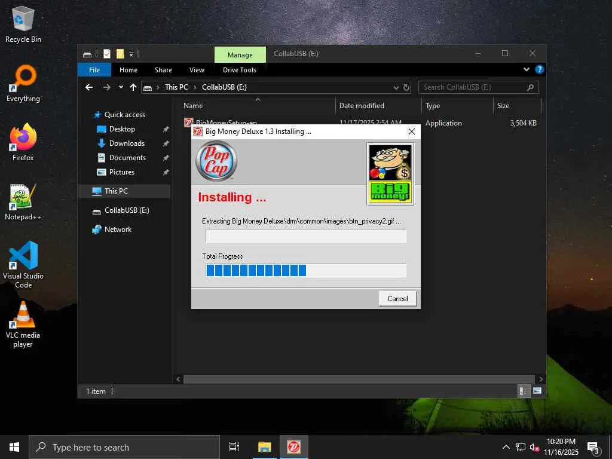Open recent locations dropdown arrow
This screenshot has height=459, width=612.
point(121,87)
